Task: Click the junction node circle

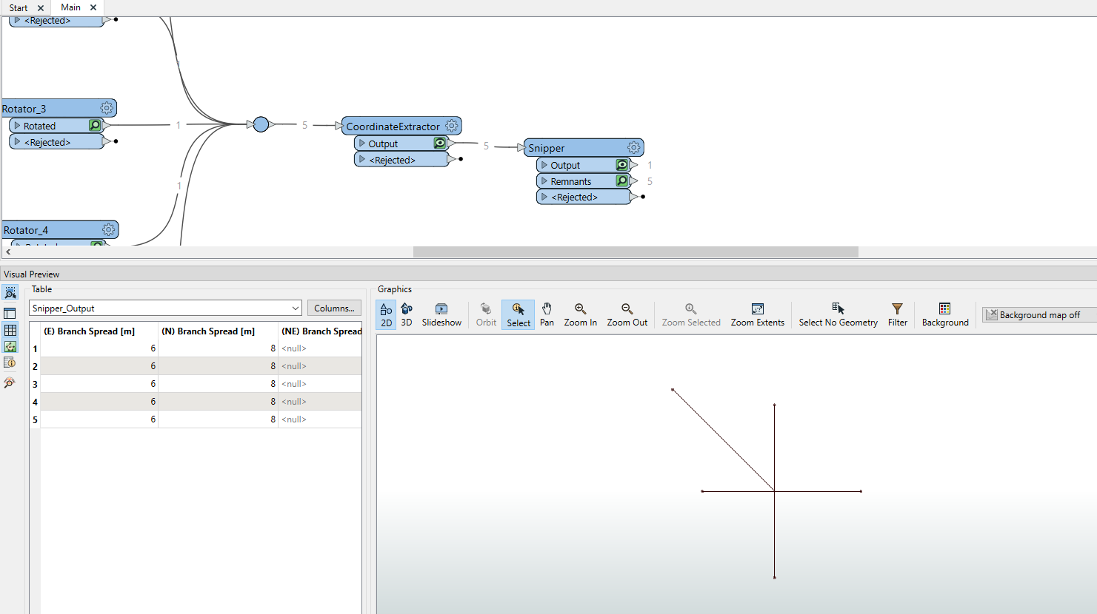Action: click(x=261, y=124)
